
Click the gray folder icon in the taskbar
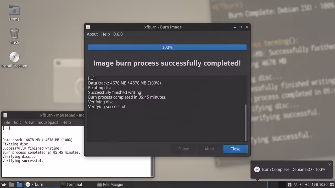click(12, 185)
